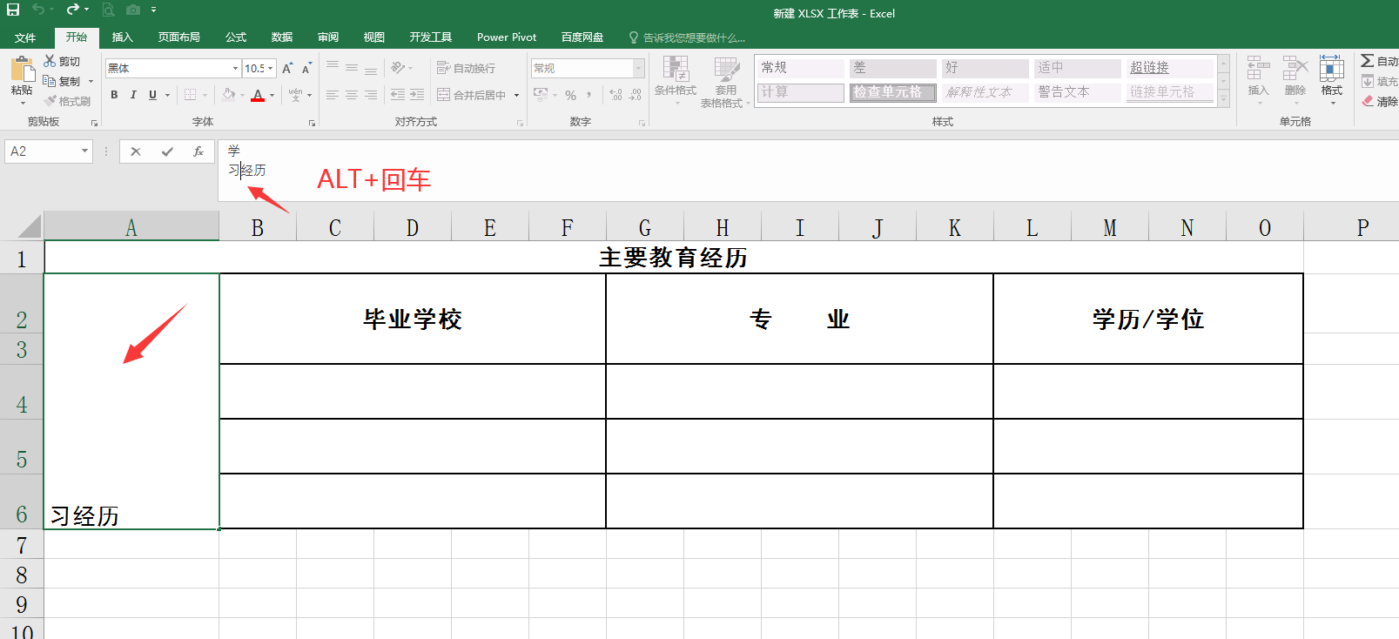
Task: Click the increase decimal icon
Action: point(615,95)
